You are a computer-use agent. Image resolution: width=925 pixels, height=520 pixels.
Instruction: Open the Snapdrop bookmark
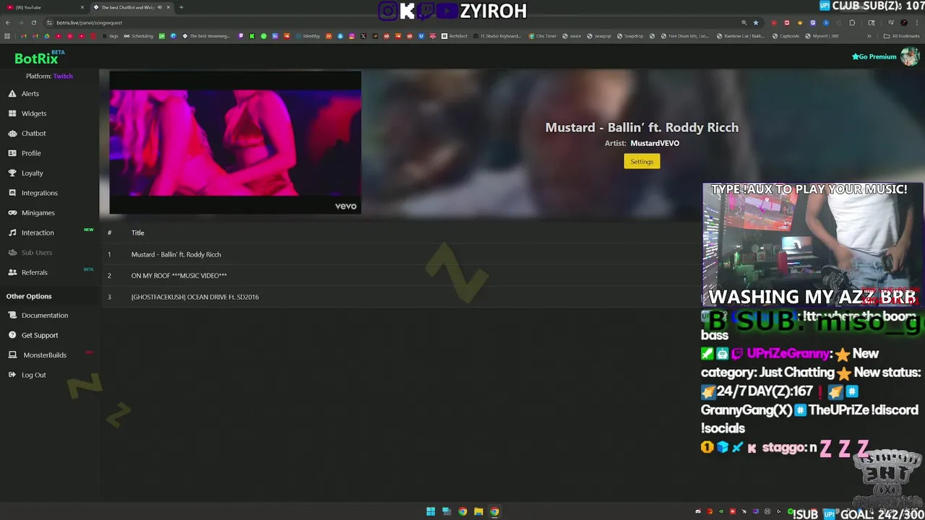(x=629, y=36)
